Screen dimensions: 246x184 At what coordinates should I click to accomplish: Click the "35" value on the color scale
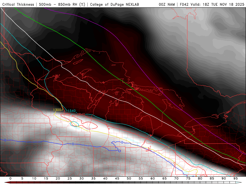click(x=93, y=178)
